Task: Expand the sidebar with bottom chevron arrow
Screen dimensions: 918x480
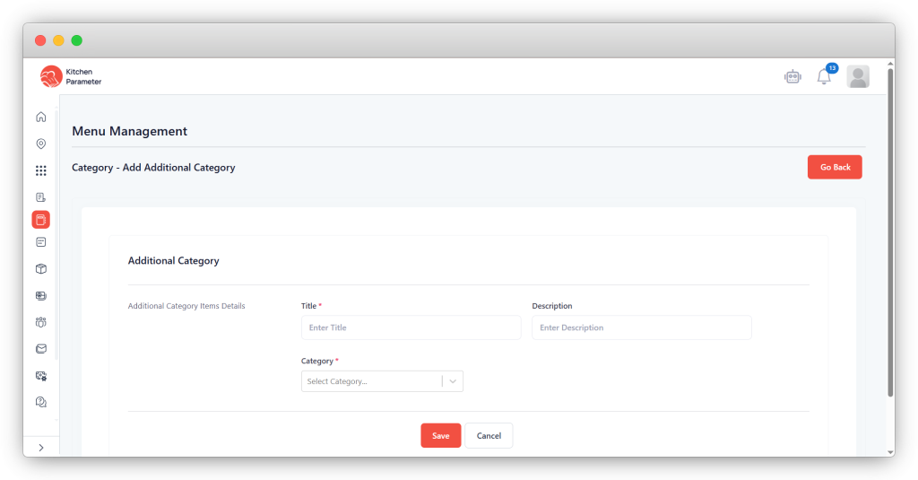Action: [x=40, y=447]
